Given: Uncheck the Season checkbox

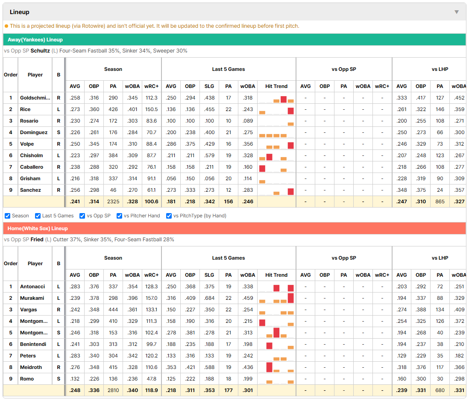Looking at the screenshot, I should tap(8, 216).
